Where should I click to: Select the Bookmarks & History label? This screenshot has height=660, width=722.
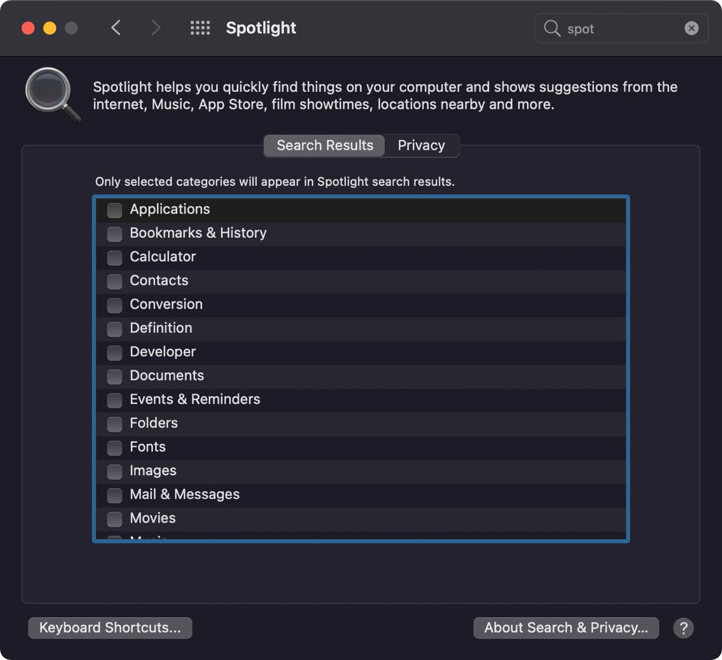click(198, 233)
